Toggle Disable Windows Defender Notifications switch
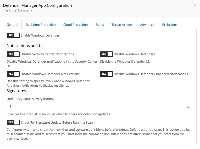200x149 pixels. coord(13,74)
